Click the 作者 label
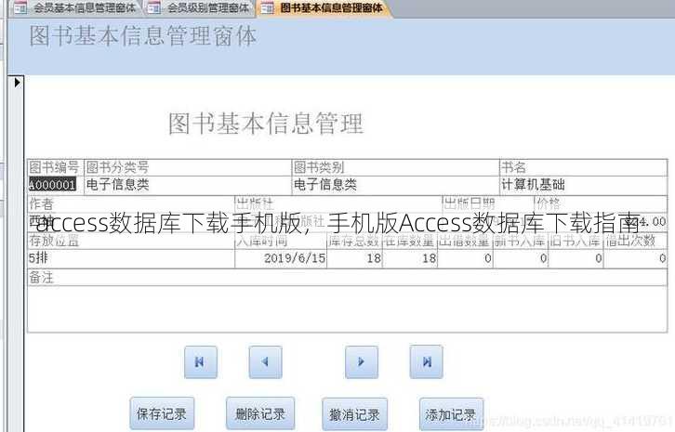675x432 pixels. [41, 203]
